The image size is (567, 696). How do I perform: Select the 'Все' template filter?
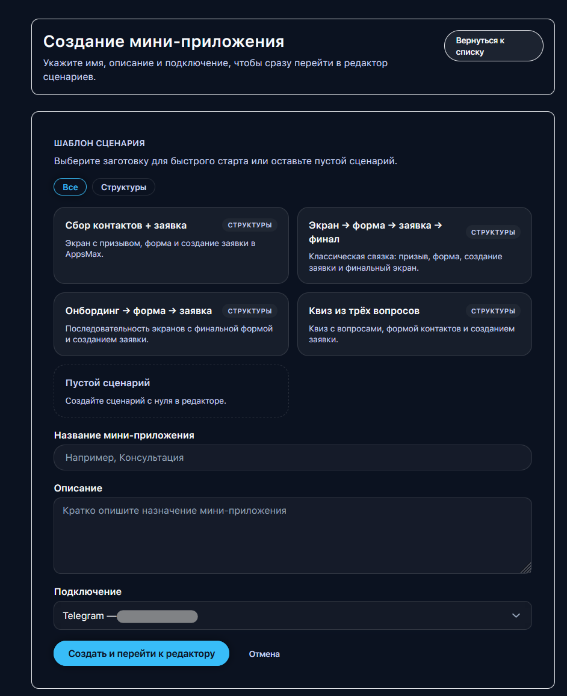point(70,187)
